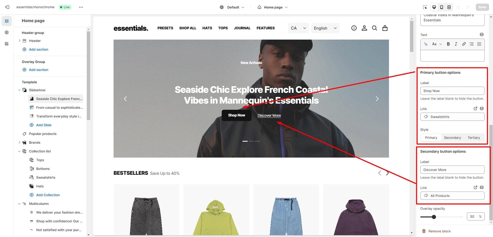Select Tertiary button style
Screen dimensions: 493x237
point(474,138)
